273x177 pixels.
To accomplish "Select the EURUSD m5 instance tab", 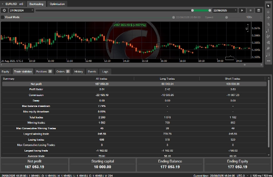I will (13, 4).
